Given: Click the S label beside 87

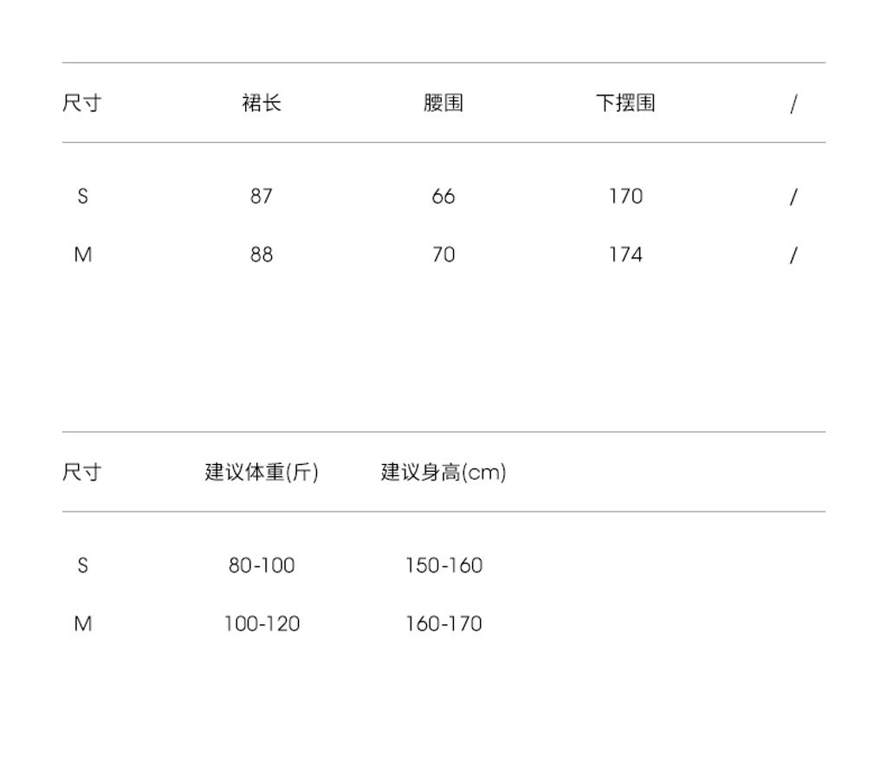Looking at the screenshot, I should (x=82, y=197).
